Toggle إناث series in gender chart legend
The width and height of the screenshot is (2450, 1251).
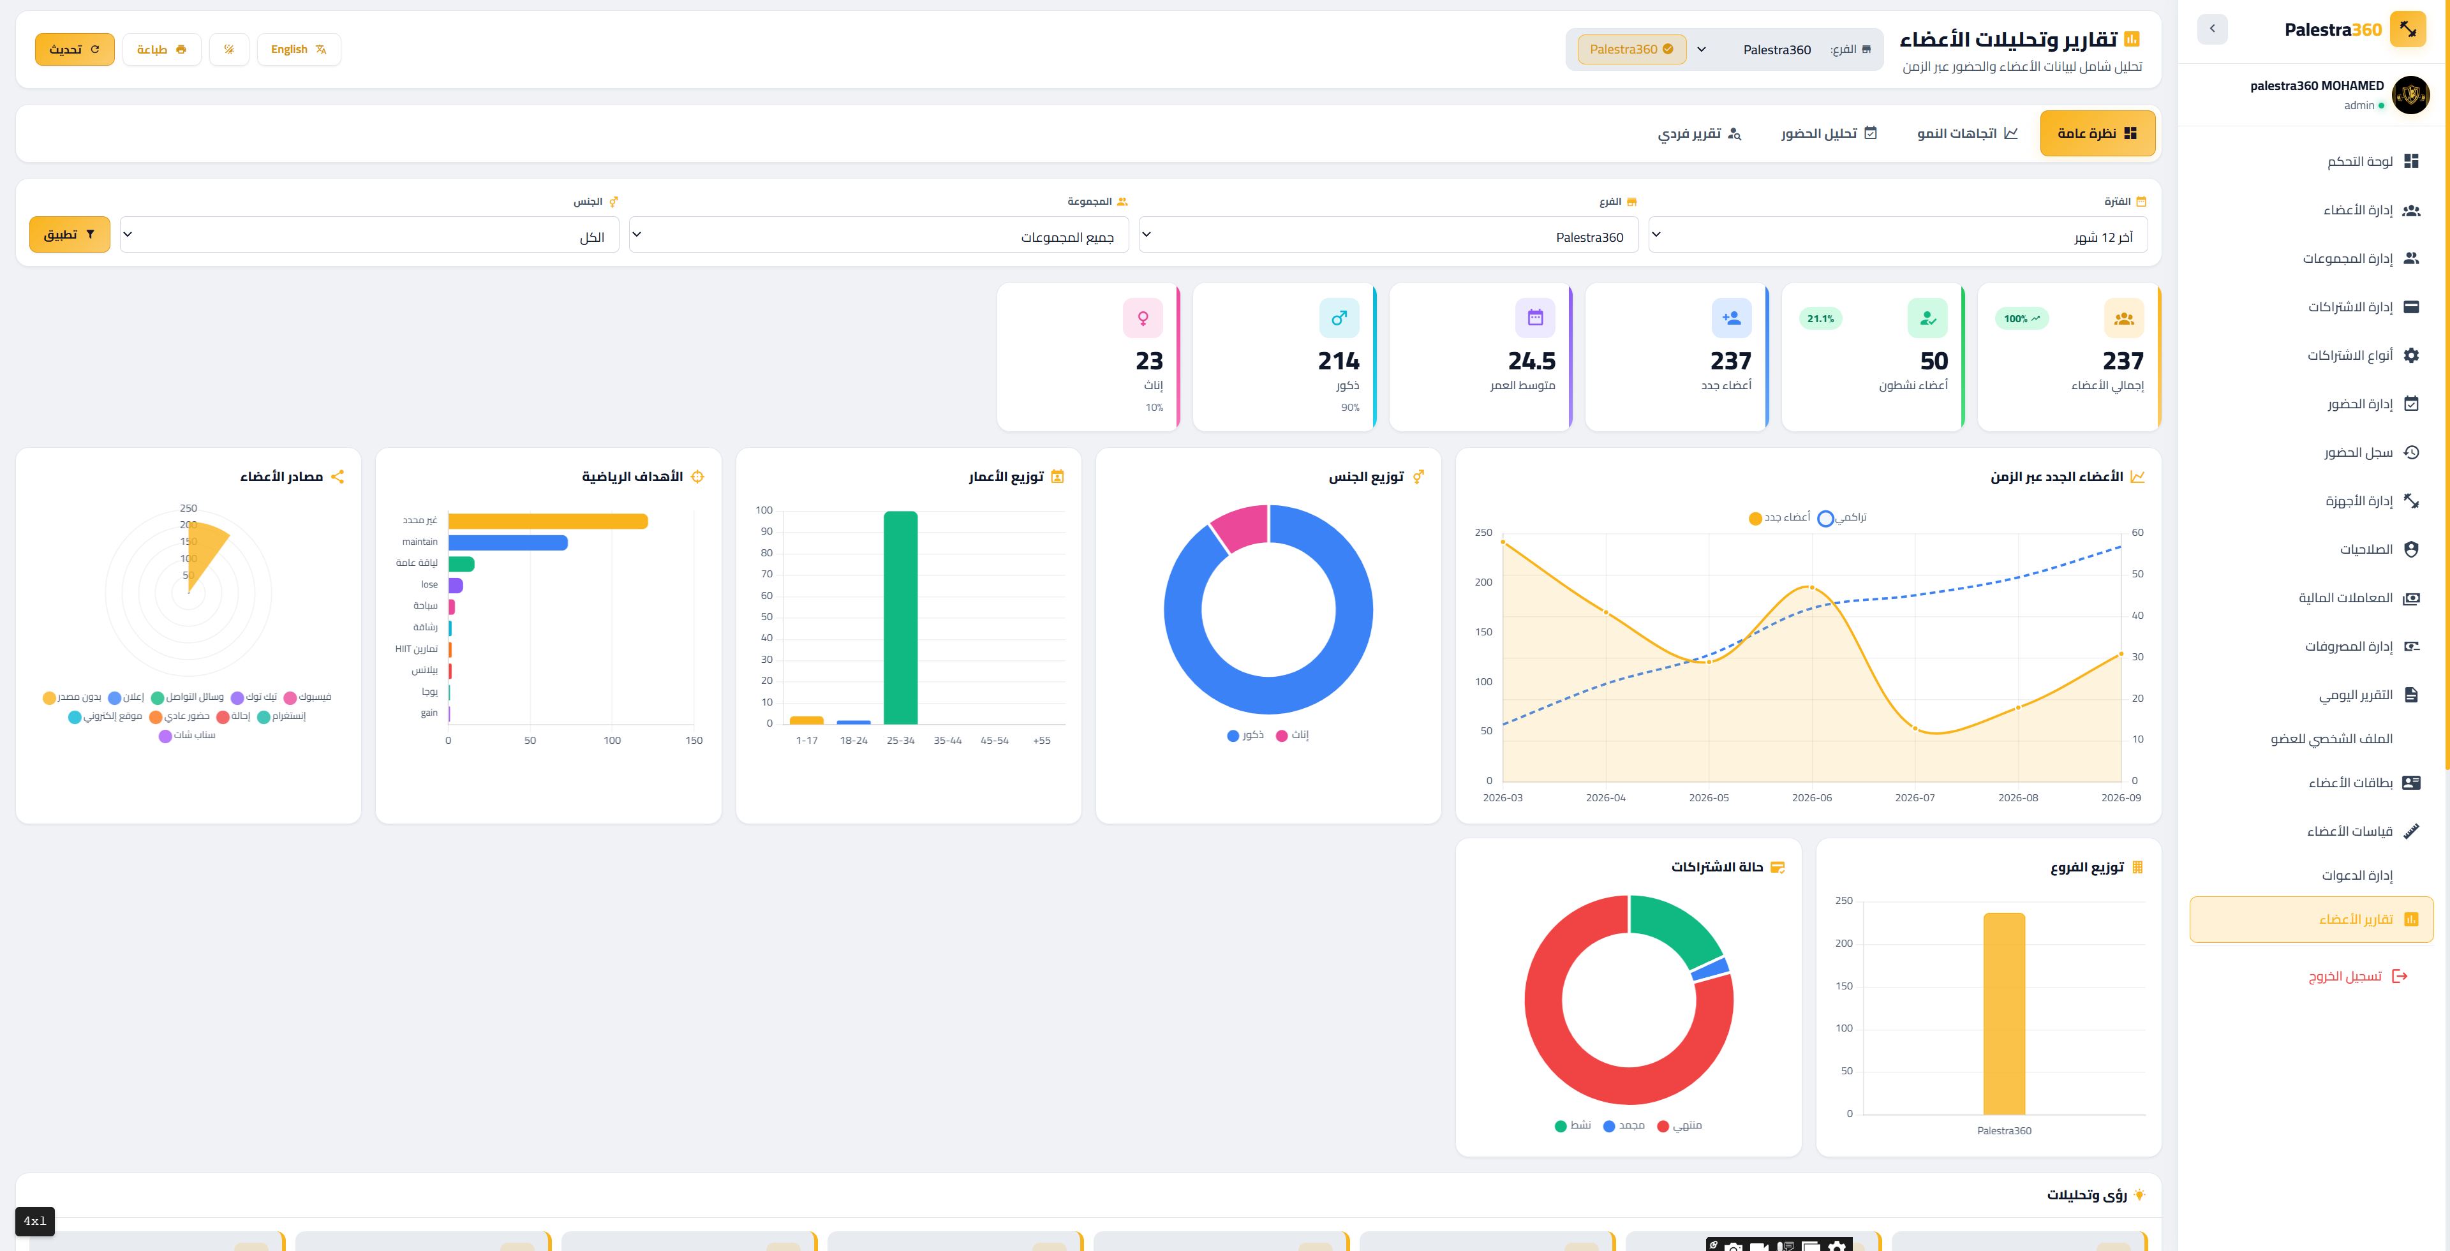[x=1293, y=735]
